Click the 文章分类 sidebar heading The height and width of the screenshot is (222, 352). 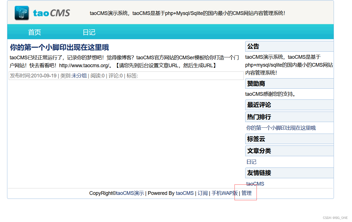(x=289, y=151)
